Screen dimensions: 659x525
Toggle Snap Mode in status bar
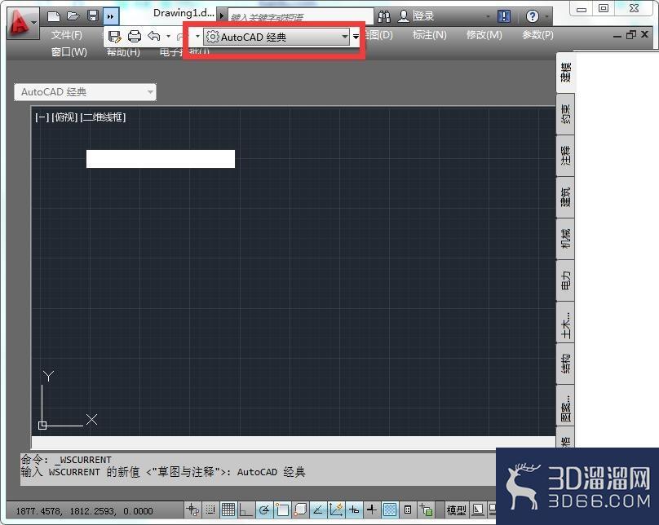point(210,510)
